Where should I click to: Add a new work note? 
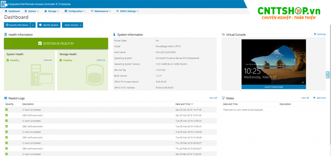tap(319, 98)
